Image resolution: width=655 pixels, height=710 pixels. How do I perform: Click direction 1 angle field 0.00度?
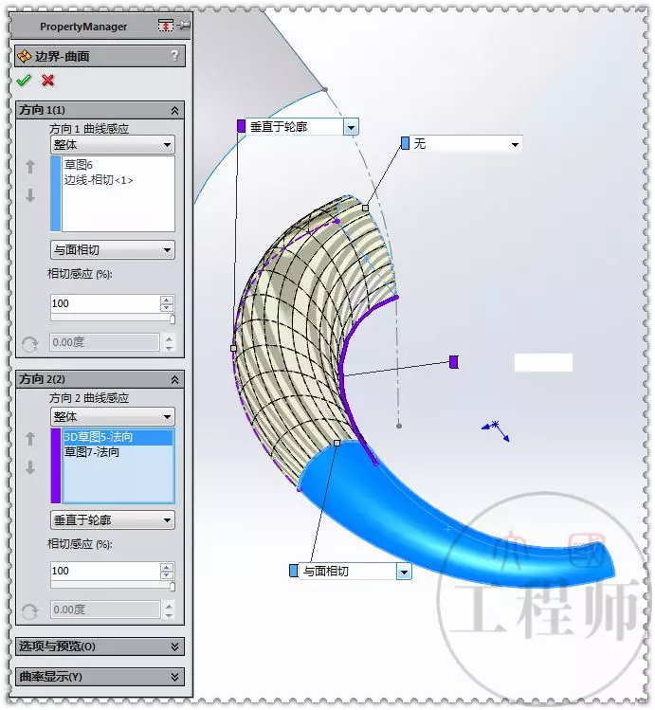(x=104, y=342)
